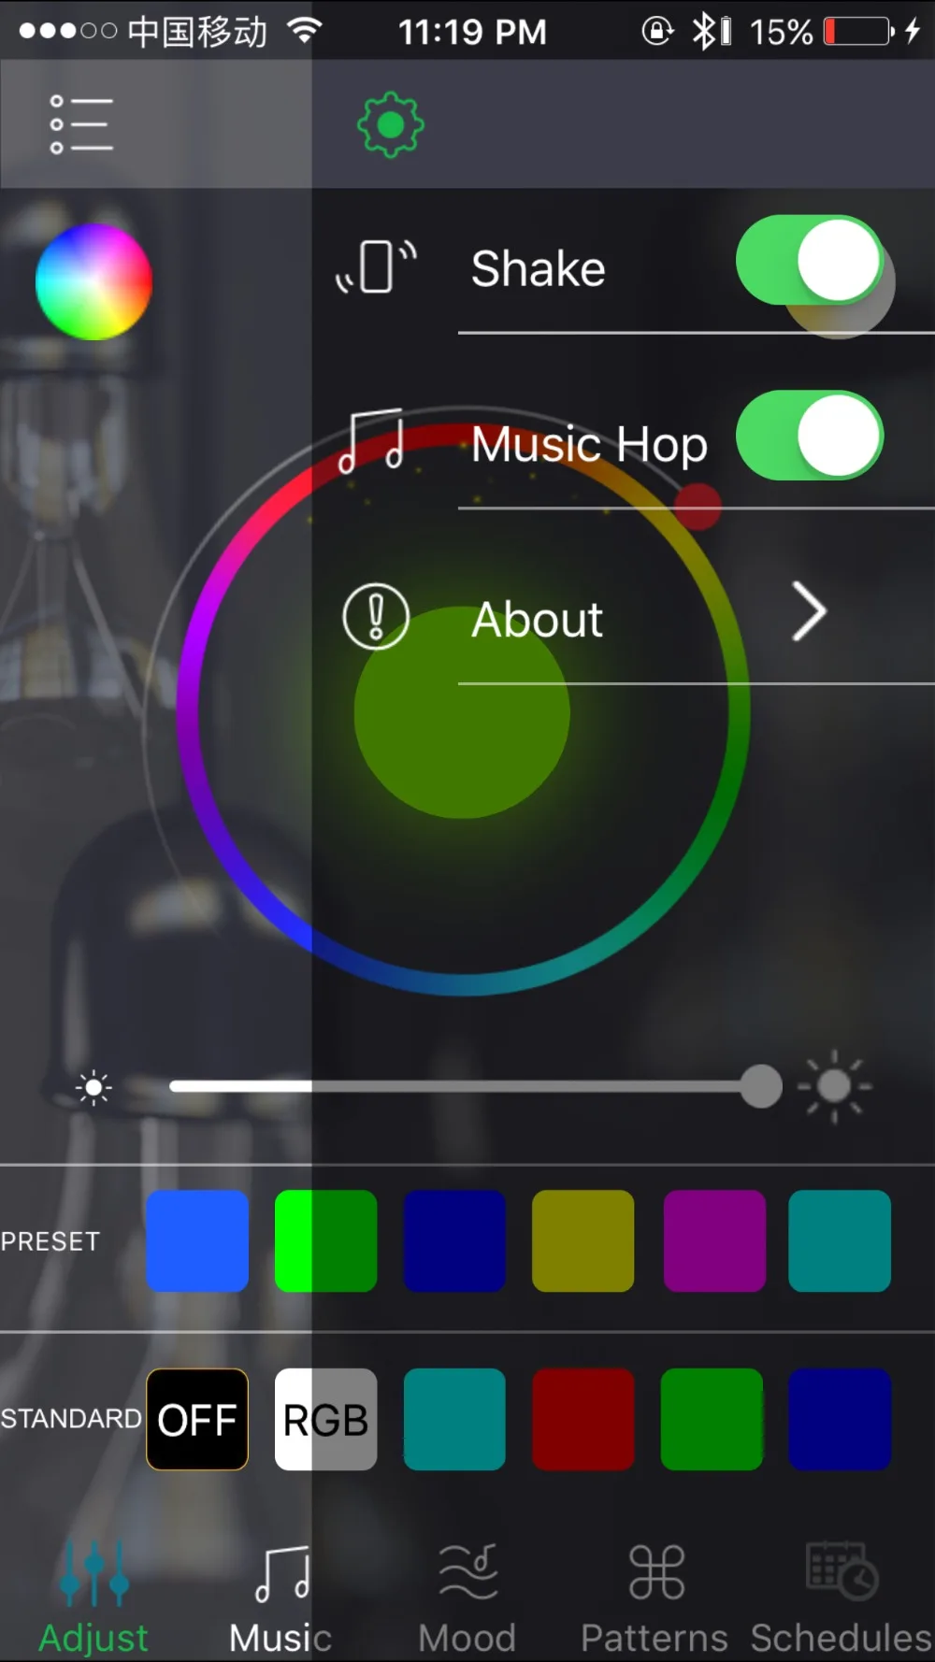The image size is (935, 1662).
Task: Click the red handle on color ring
Action: click(698, 507)
